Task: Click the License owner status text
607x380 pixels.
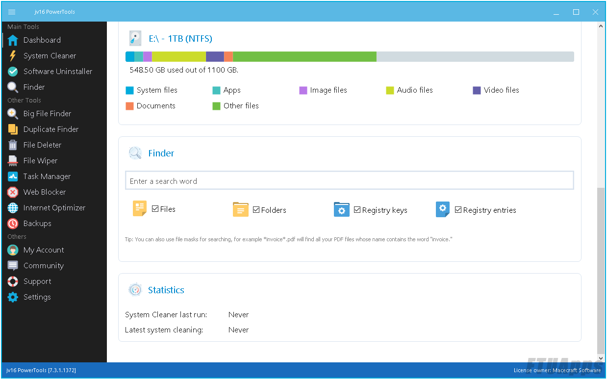Action: click(x=557, y=370)
